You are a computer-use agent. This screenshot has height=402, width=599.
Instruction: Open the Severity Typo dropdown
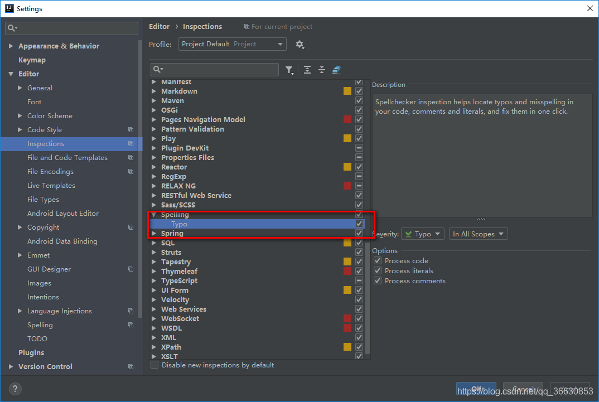(423, 234)
